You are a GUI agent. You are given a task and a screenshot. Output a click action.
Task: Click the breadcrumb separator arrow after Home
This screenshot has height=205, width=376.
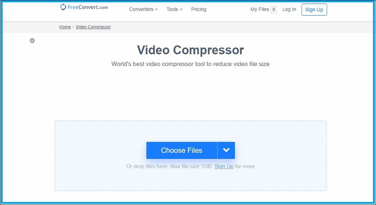pyautogui.click(x=73, y=27)
